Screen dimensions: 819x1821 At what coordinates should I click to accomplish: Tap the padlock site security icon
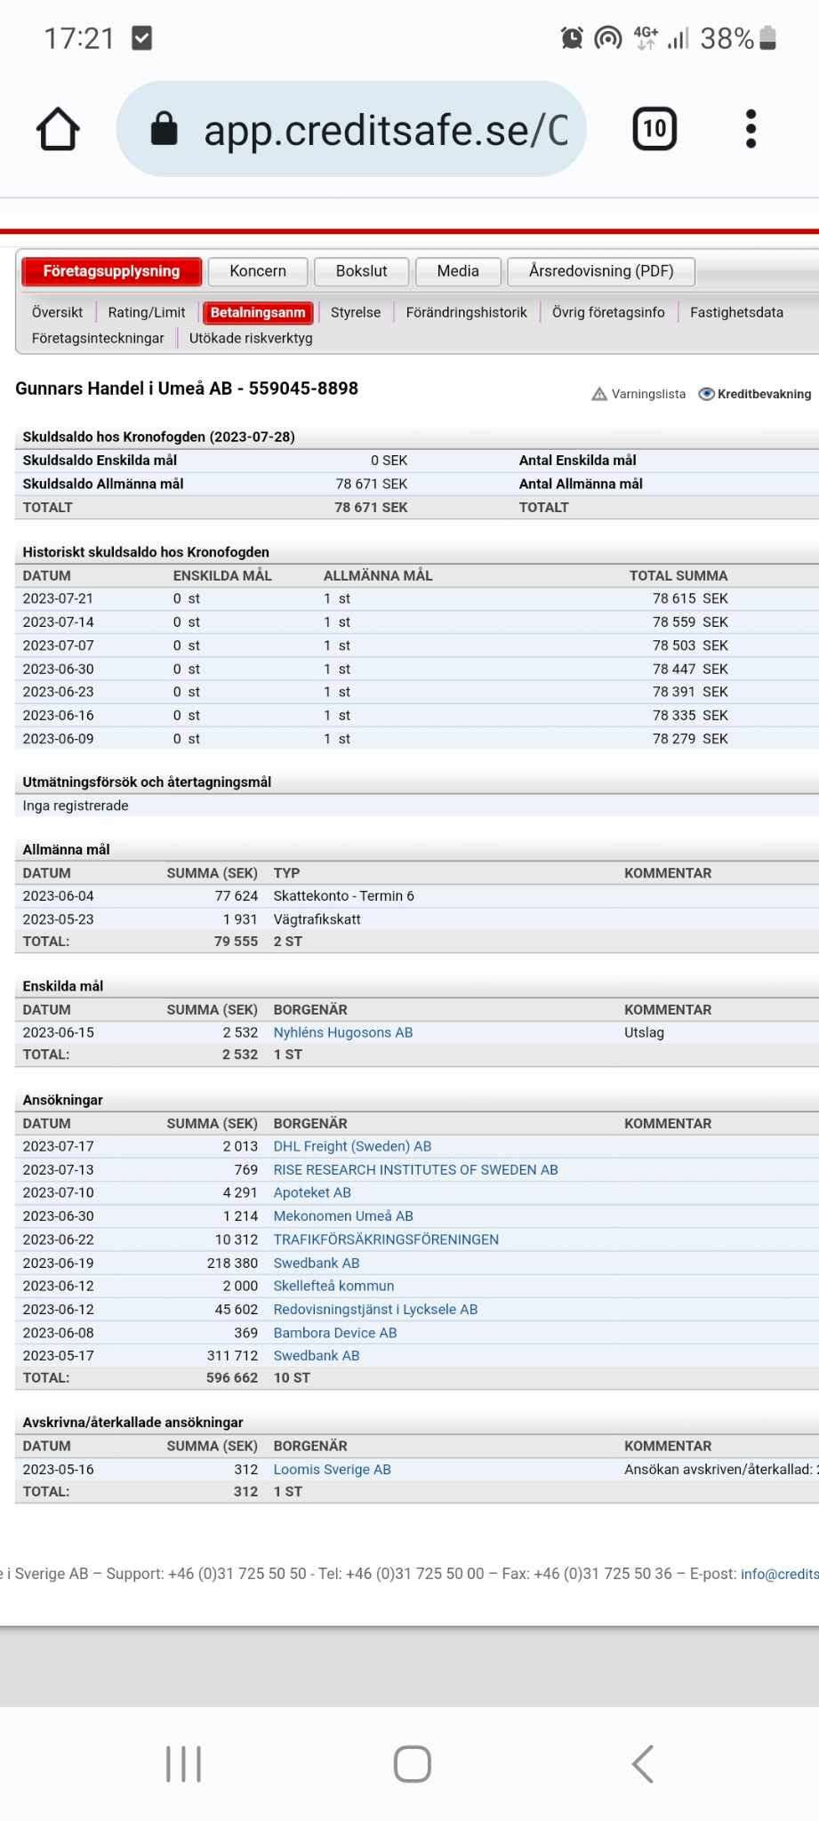[164, 128]
